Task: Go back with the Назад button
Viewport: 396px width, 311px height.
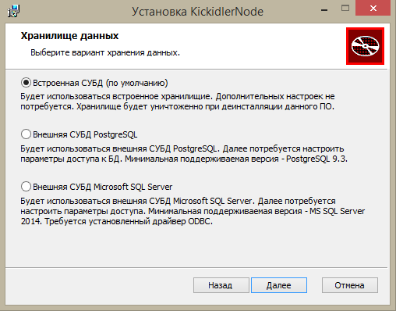Action: coord(221,285)
